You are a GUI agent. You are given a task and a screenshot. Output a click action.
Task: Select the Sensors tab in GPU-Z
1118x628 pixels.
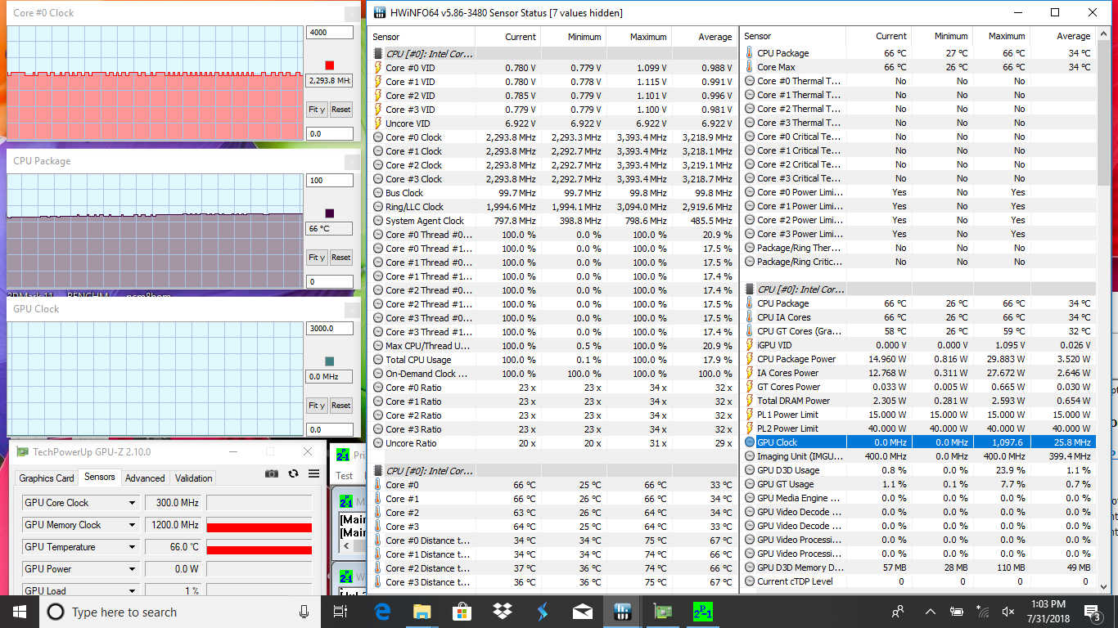(x=100, y=477)
